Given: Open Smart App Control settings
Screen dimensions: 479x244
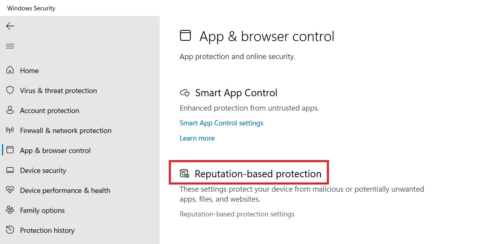Looking at the screenshot, I should (x=222, y=123).
